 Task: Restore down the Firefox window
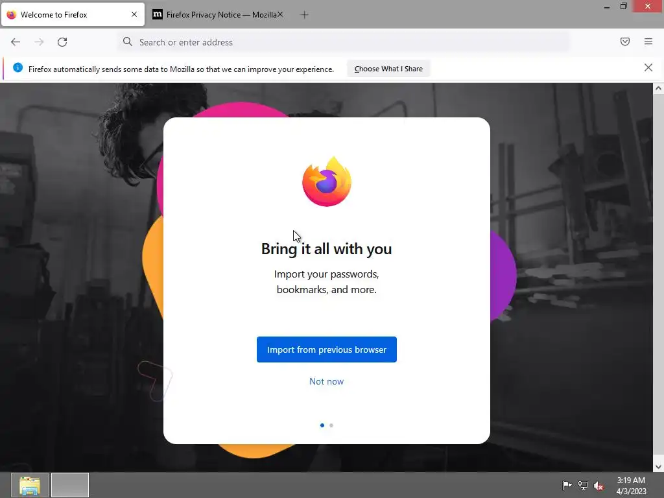623,6
